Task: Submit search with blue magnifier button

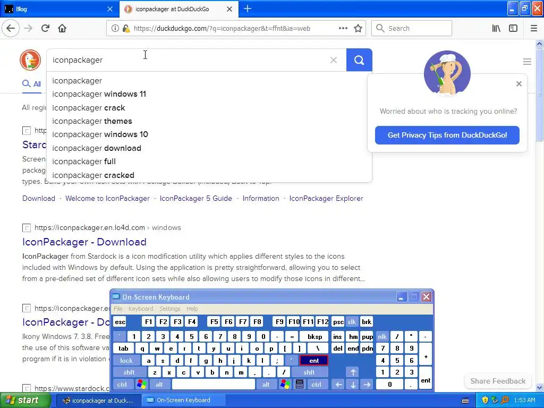Action: pyautogui.click(x=359, y=60)
